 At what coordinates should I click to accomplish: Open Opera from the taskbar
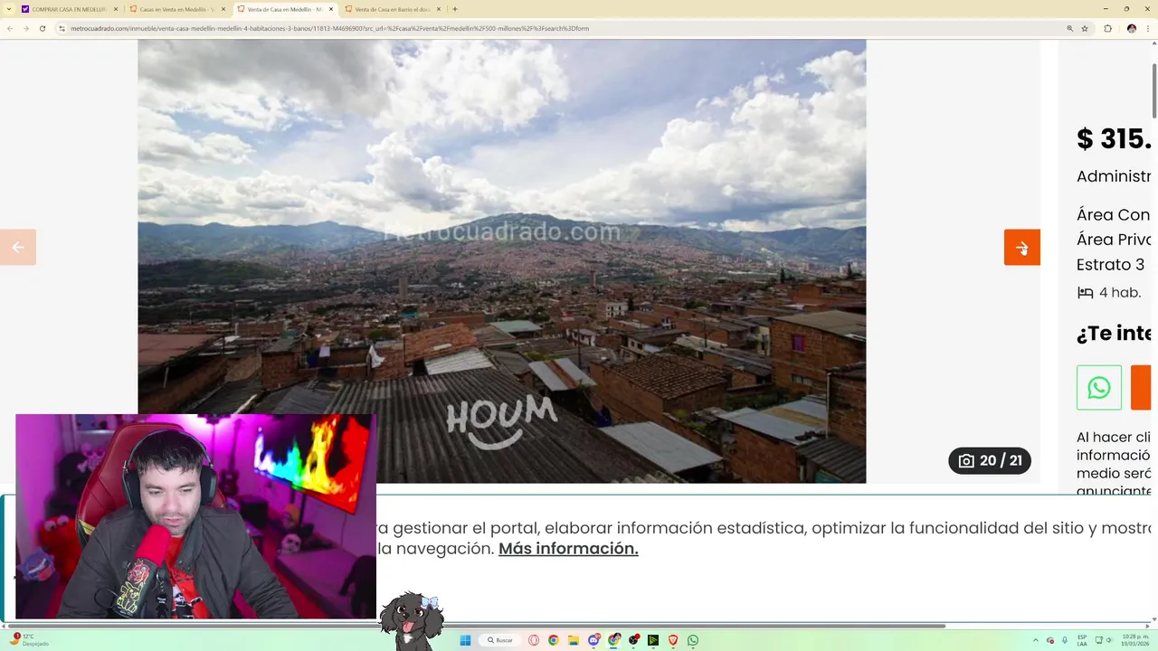click(x=534, y=640)
